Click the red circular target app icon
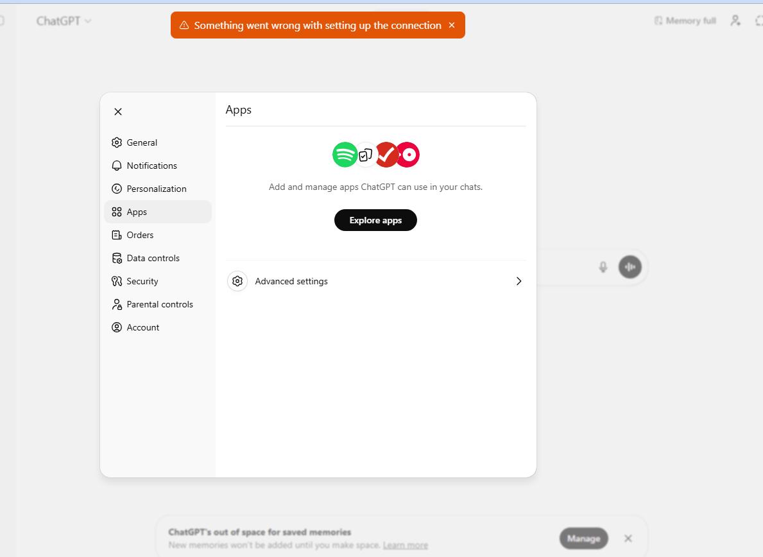Screen dimensions: 763x557 pos(408,155)
